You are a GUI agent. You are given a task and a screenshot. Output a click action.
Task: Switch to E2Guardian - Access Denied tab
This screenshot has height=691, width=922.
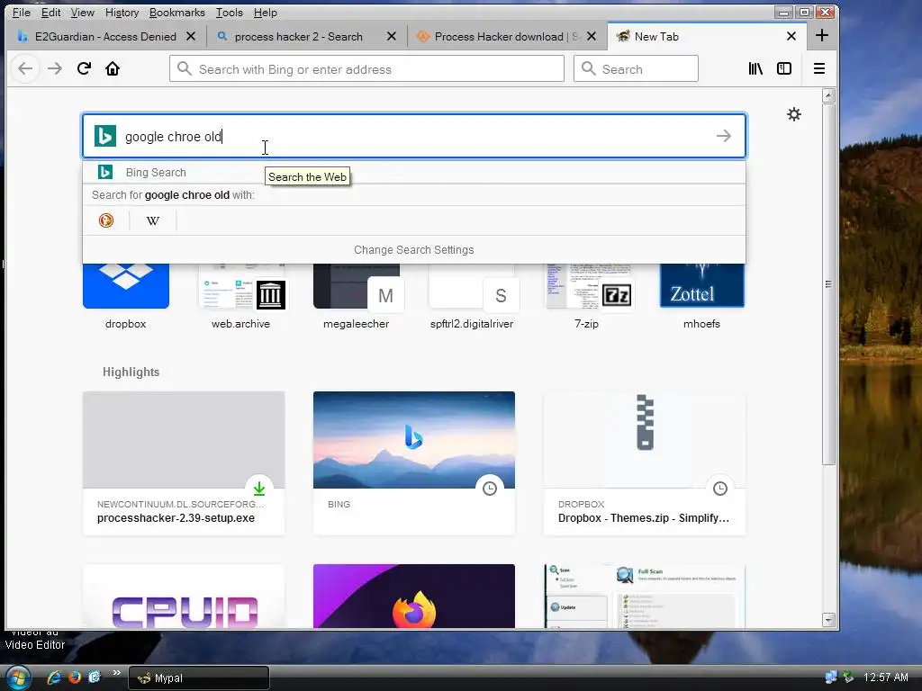(106, 36)
